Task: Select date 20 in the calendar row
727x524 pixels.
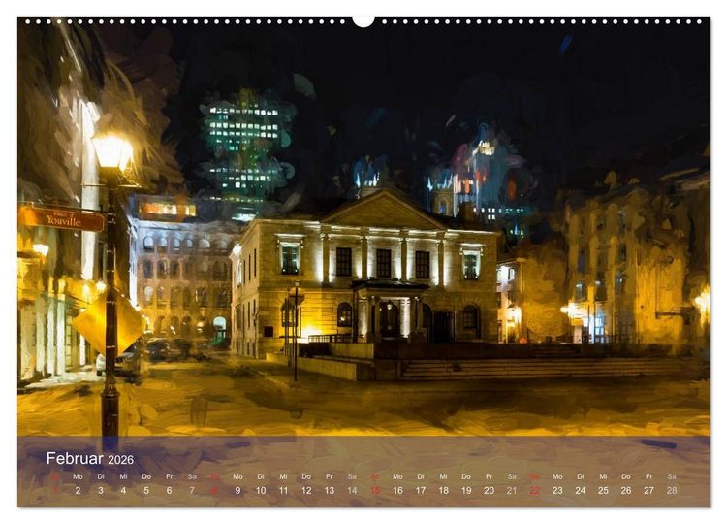Action: click(x=490, y=490)
